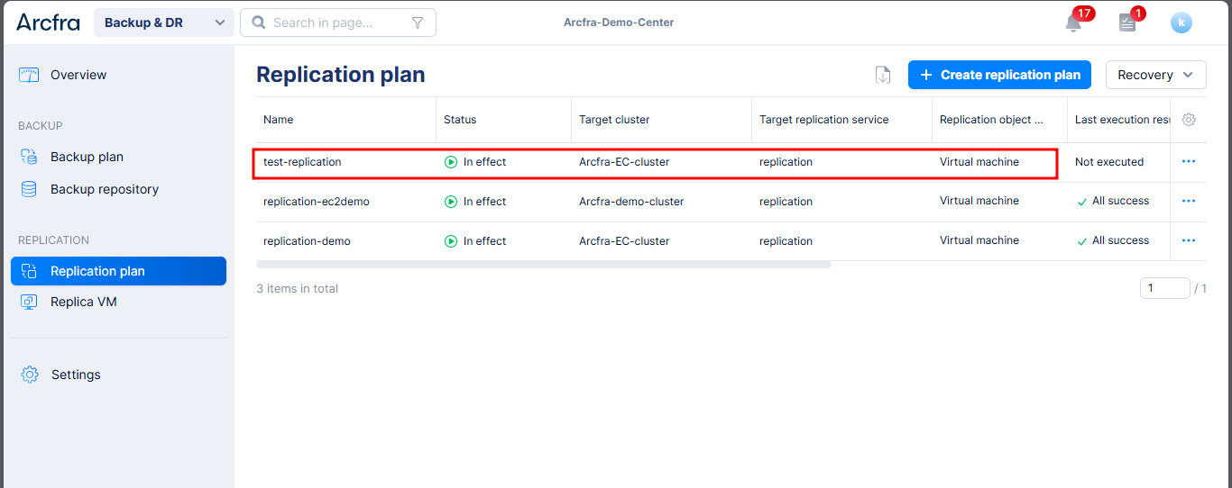This screenshot has width=1232, height=488.
Task: Open Backup plan in sidebar
Action: click(87, 157)
